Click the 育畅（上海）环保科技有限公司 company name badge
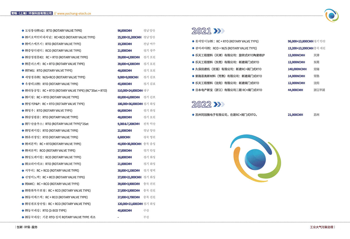350x239 pixels. (x=31, y=13)
